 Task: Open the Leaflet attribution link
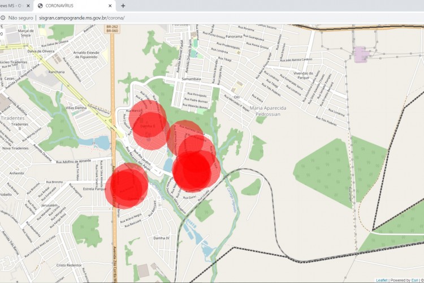[x=382, y=280]
